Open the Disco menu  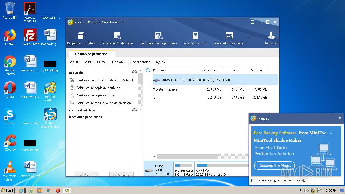(x=101, y=62)
